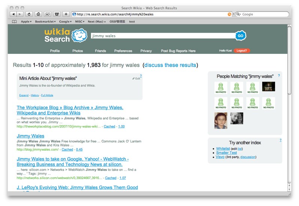Reload the page with the refresh icon
Image resolution: width=299 pixels, height=206 pixels.
tap(29, 14)
